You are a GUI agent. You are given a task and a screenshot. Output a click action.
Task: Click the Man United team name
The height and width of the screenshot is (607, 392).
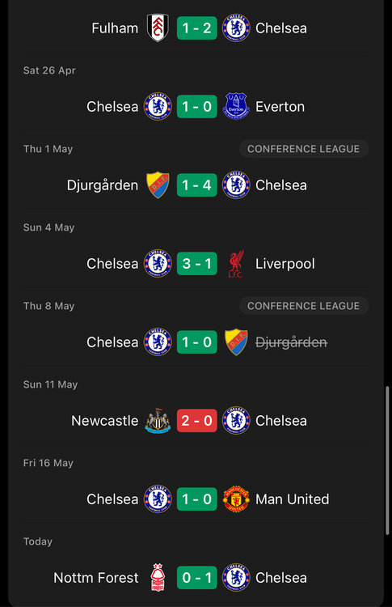click(293, 499)
